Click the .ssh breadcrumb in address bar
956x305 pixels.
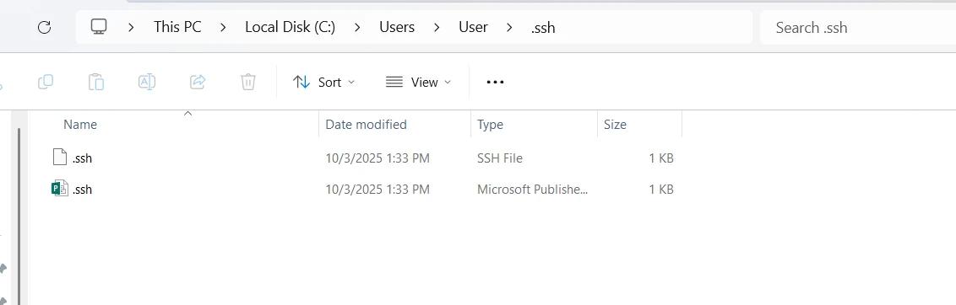(543, 28)
